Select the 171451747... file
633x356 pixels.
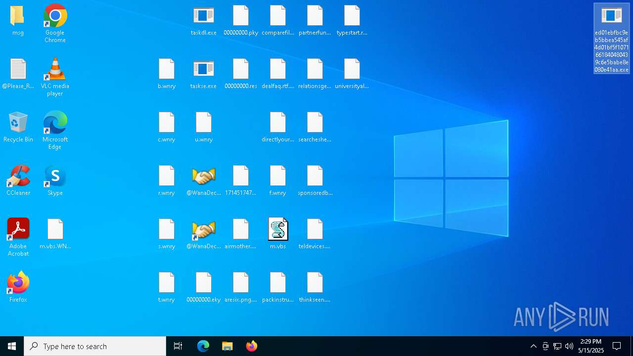240,181
